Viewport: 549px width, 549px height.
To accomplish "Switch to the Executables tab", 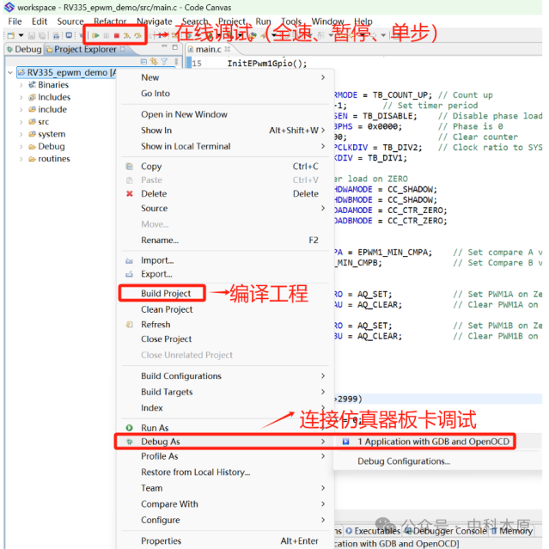I will (373, 531).
